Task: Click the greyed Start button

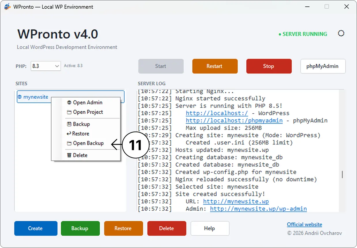Action: 161,66
